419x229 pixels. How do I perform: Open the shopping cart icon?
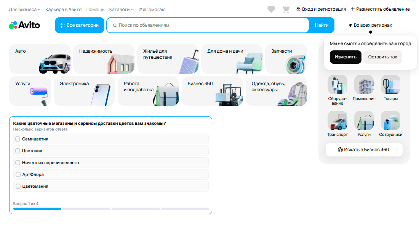tap(286, 10)
